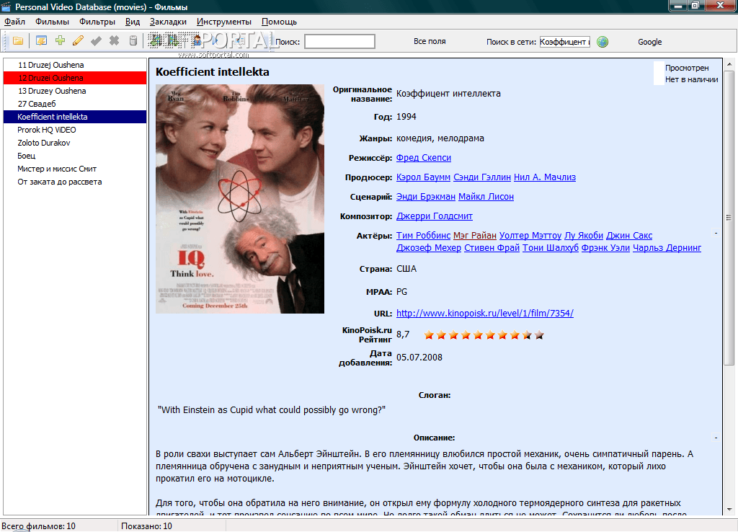Open producer link Кэрол Баумм

[423, 177]
